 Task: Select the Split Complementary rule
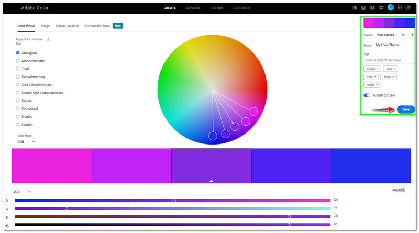pos(18,85)
